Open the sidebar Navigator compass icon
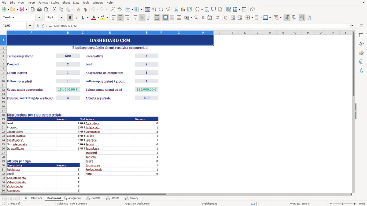367x206 pixels. [361, 62]
